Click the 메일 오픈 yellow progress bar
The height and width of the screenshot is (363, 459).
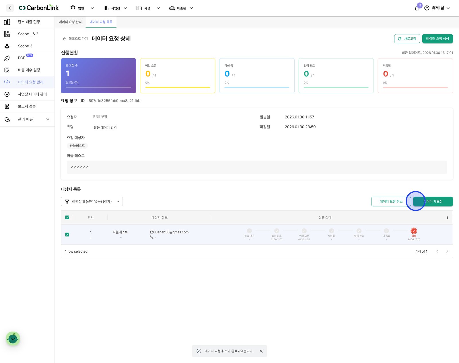(178, 87)
